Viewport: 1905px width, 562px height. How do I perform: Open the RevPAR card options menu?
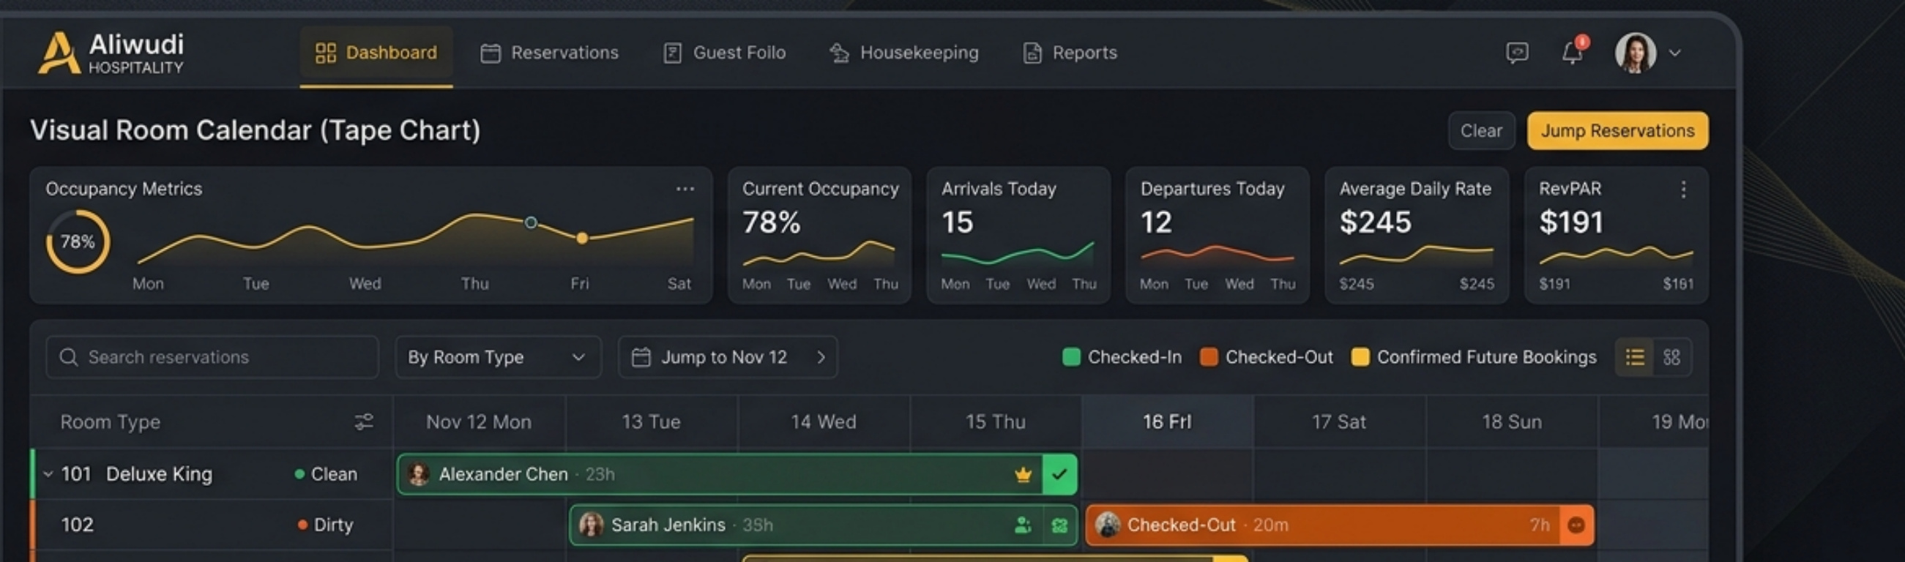[1683, 190]
